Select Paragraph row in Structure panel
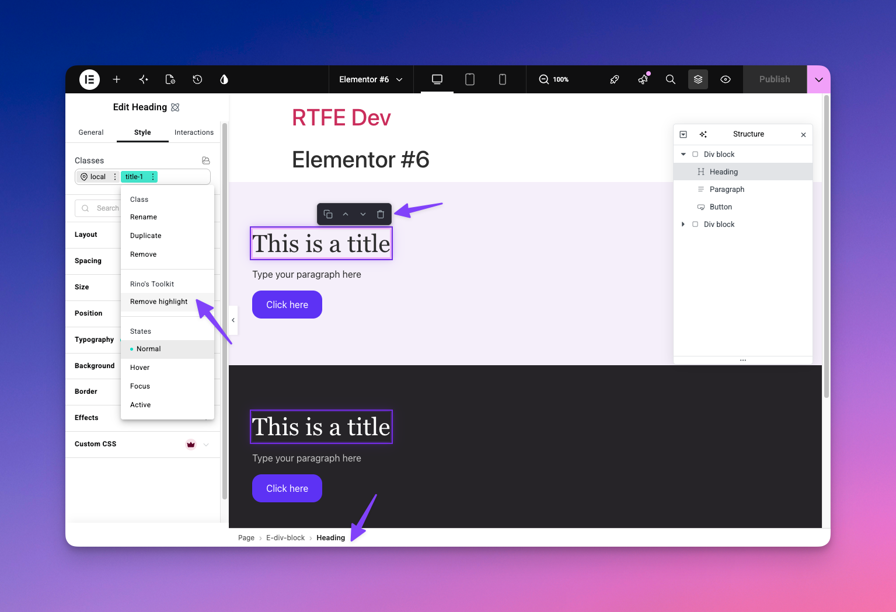This screenshot has width=896, height=612. point(743,190)
